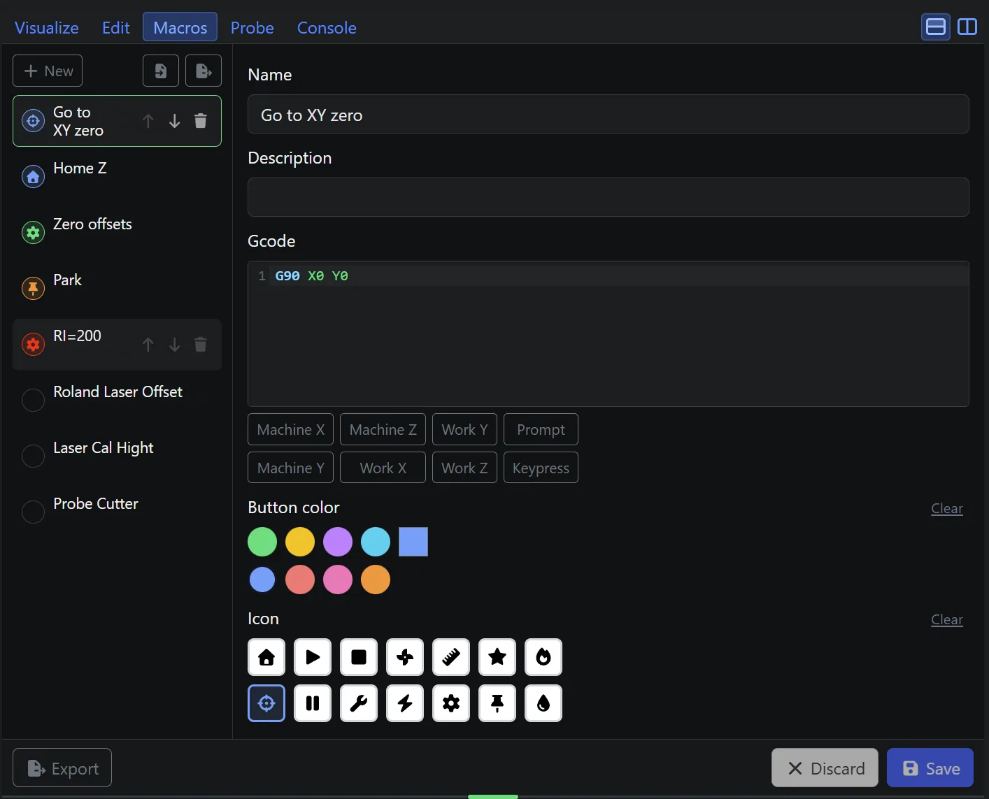Switch to side-by-side column layout
The width and height of the screenshot is (989, 799).
pyautogui.click(x=967, y=27)
